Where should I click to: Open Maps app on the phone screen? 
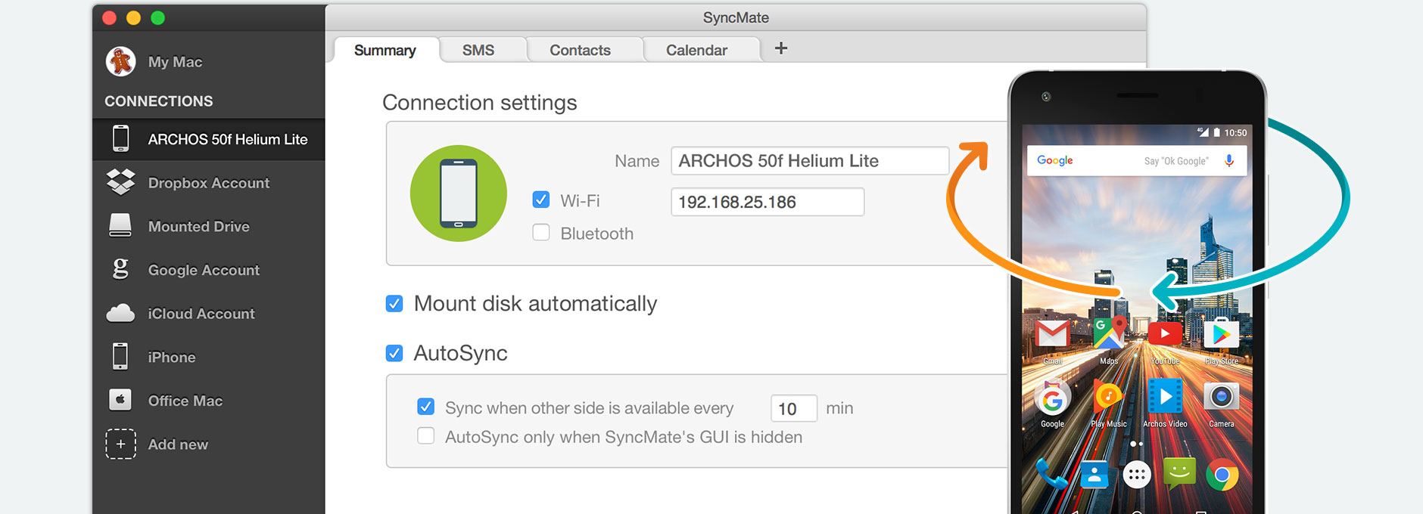1109,333
